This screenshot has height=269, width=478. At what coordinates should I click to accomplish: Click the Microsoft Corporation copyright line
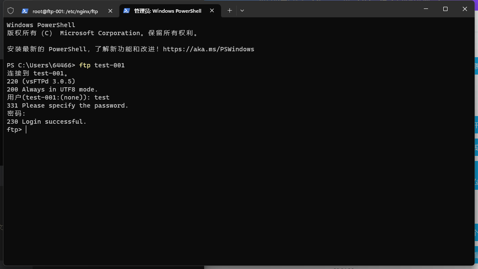click(x=102, y=33)
